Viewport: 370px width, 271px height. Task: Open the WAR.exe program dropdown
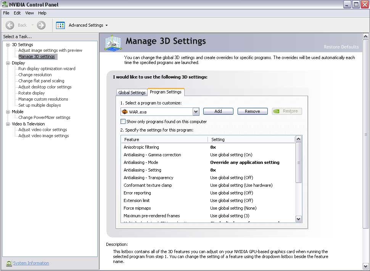click(196, 112)
